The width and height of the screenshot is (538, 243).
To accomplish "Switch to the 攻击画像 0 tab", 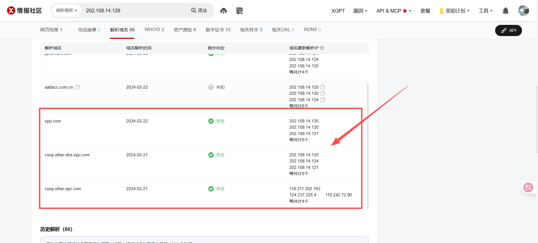I will pyautogui.click(x=89, y=30).
